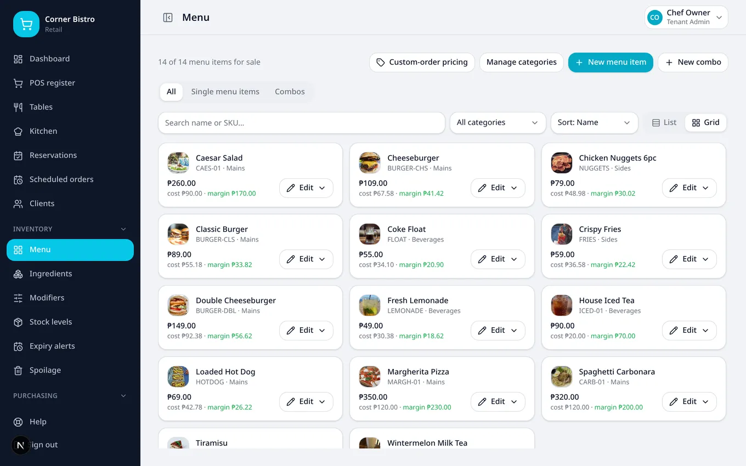This screenshot has height=466, width=746.
Task: Open the Tables page
Action: 70,107
